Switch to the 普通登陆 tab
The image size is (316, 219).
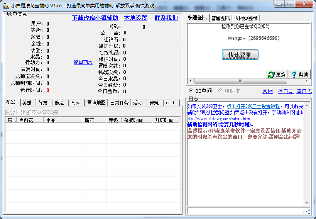coord(221,18)
